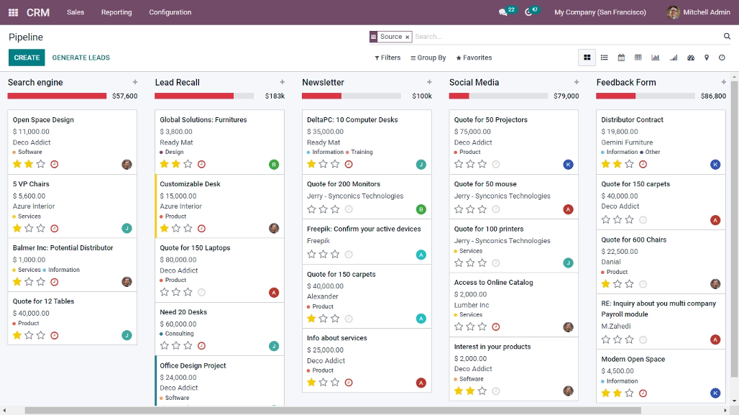Add a quick card in the Lead Recall column
The width and height of the screenshot is (739, 415).
tap(282, 82)
